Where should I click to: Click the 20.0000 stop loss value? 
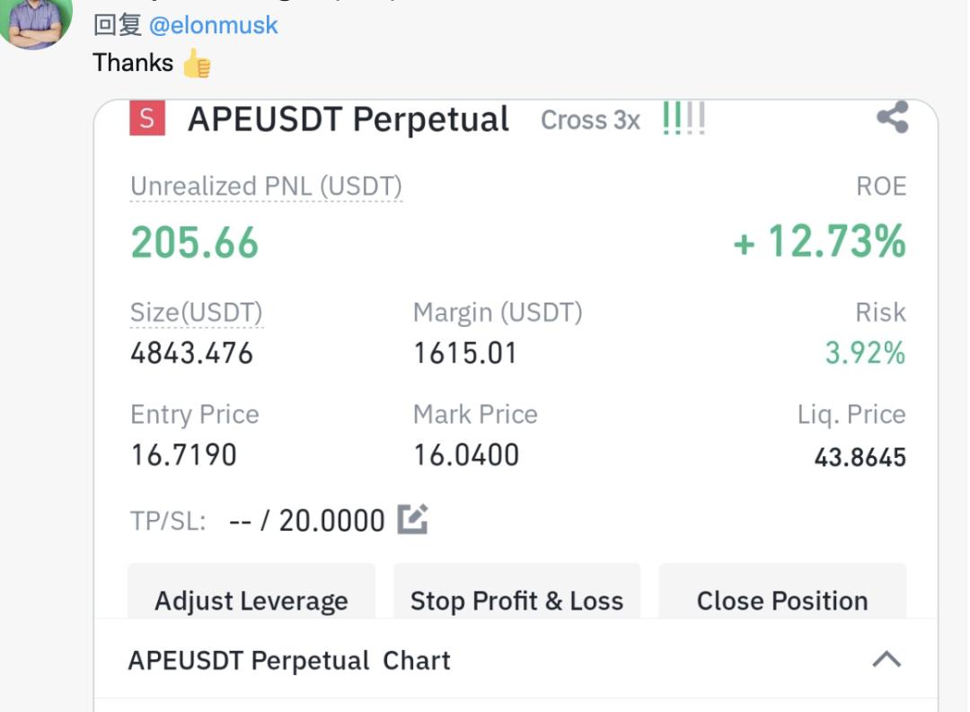(331, 520)
